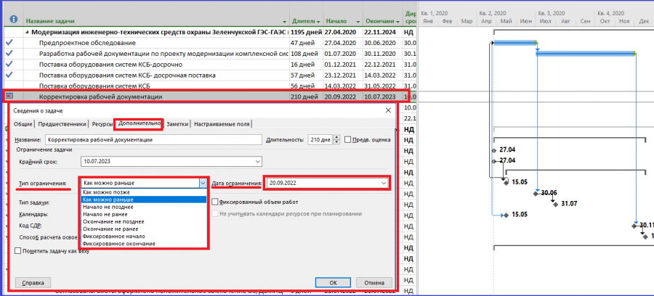This screenshot has width=654, height=296.
Task: Select the Корректировка рабочей документации task name
Action: (x=100, y=96)
